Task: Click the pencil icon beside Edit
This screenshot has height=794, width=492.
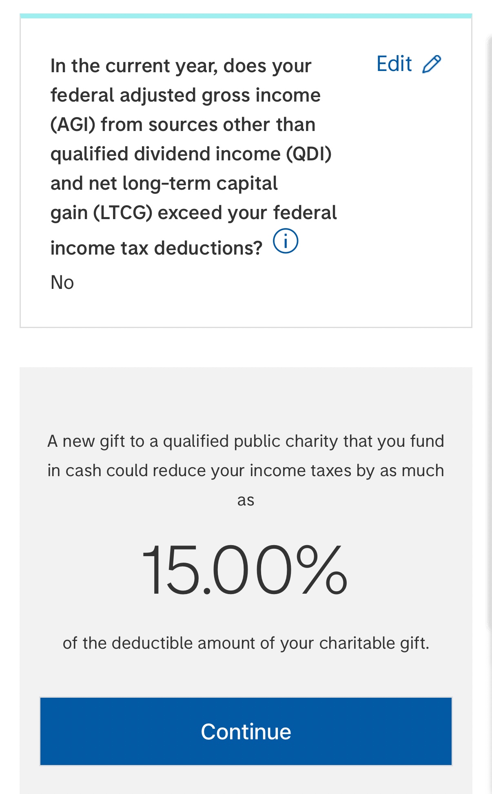Action: click(x=432, y=64)
